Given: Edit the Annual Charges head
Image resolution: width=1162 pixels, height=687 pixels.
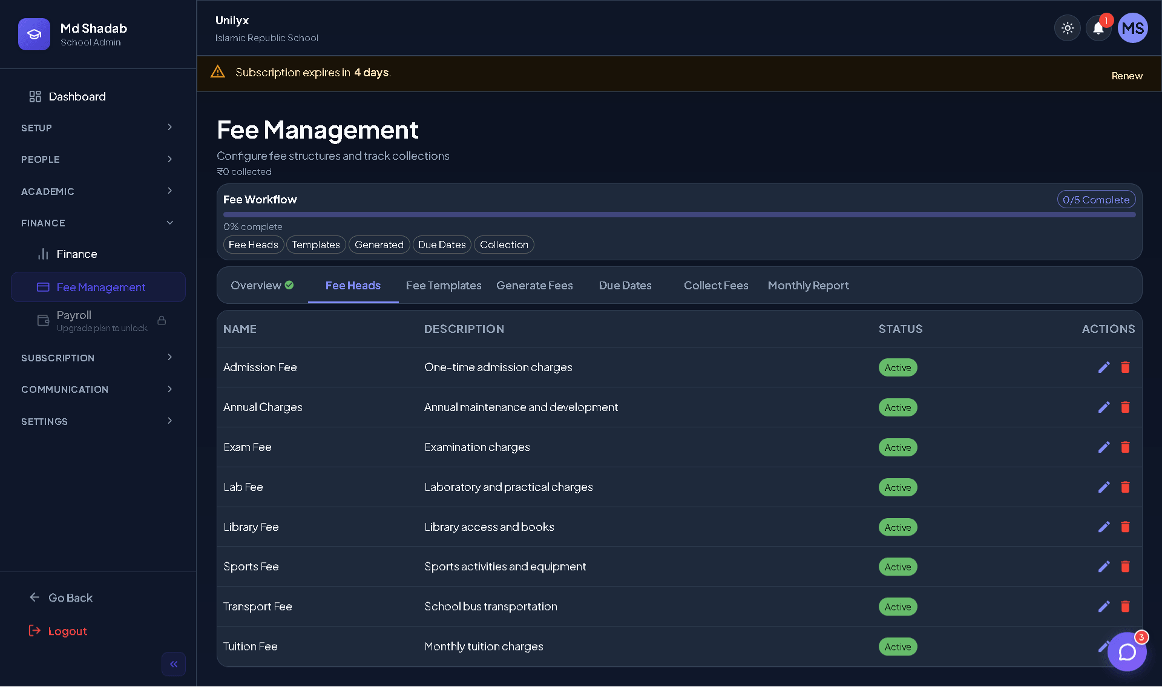Looking at the screenshot, I should click(1104, 407).
